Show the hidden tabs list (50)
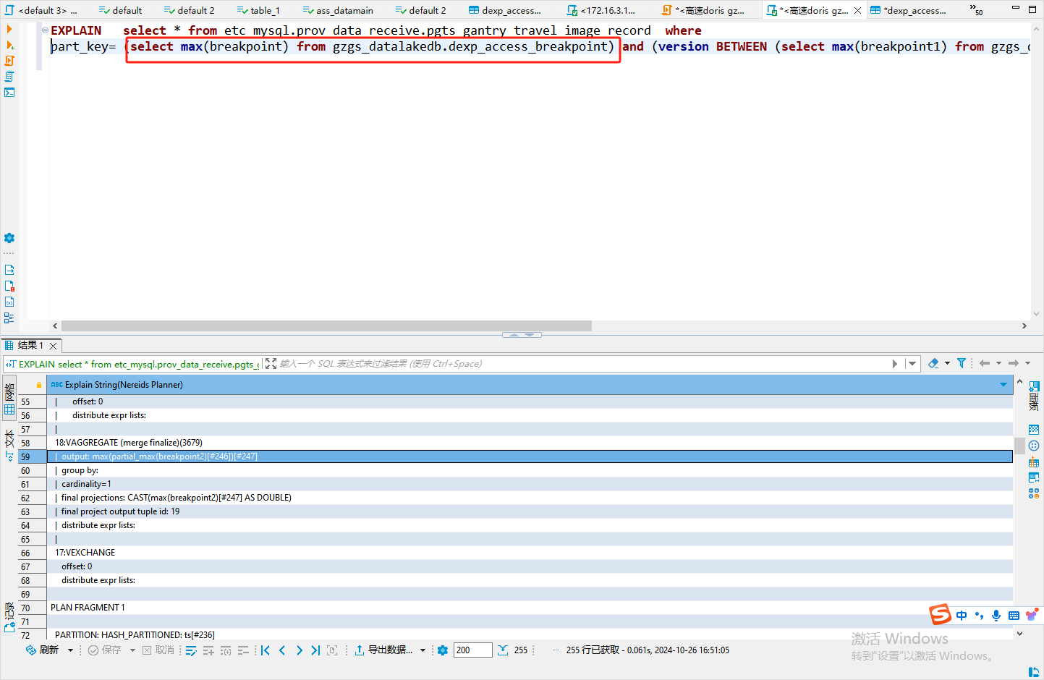 (x=977, y=10)
